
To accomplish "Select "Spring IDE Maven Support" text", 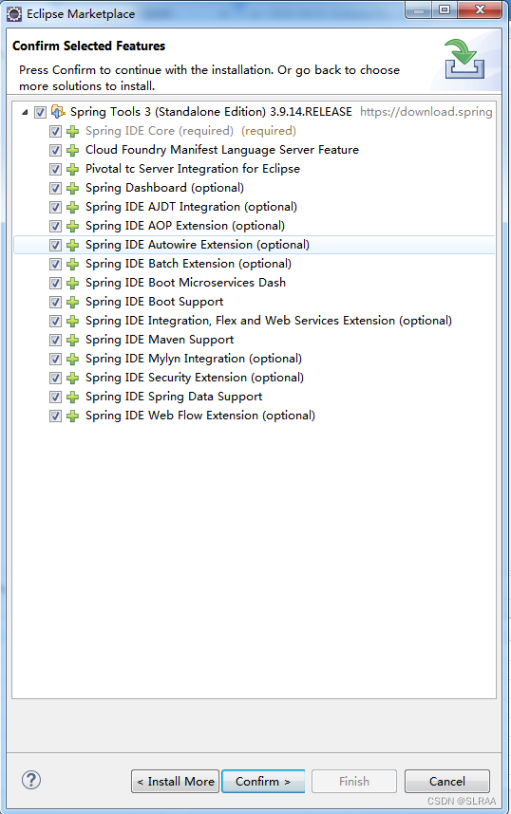I will point(160,340).
